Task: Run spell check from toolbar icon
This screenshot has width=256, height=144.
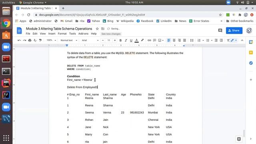Action: [x=35, y=40]
